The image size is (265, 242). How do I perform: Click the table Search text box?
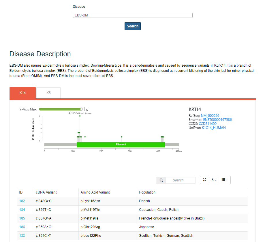pos(181,180)
